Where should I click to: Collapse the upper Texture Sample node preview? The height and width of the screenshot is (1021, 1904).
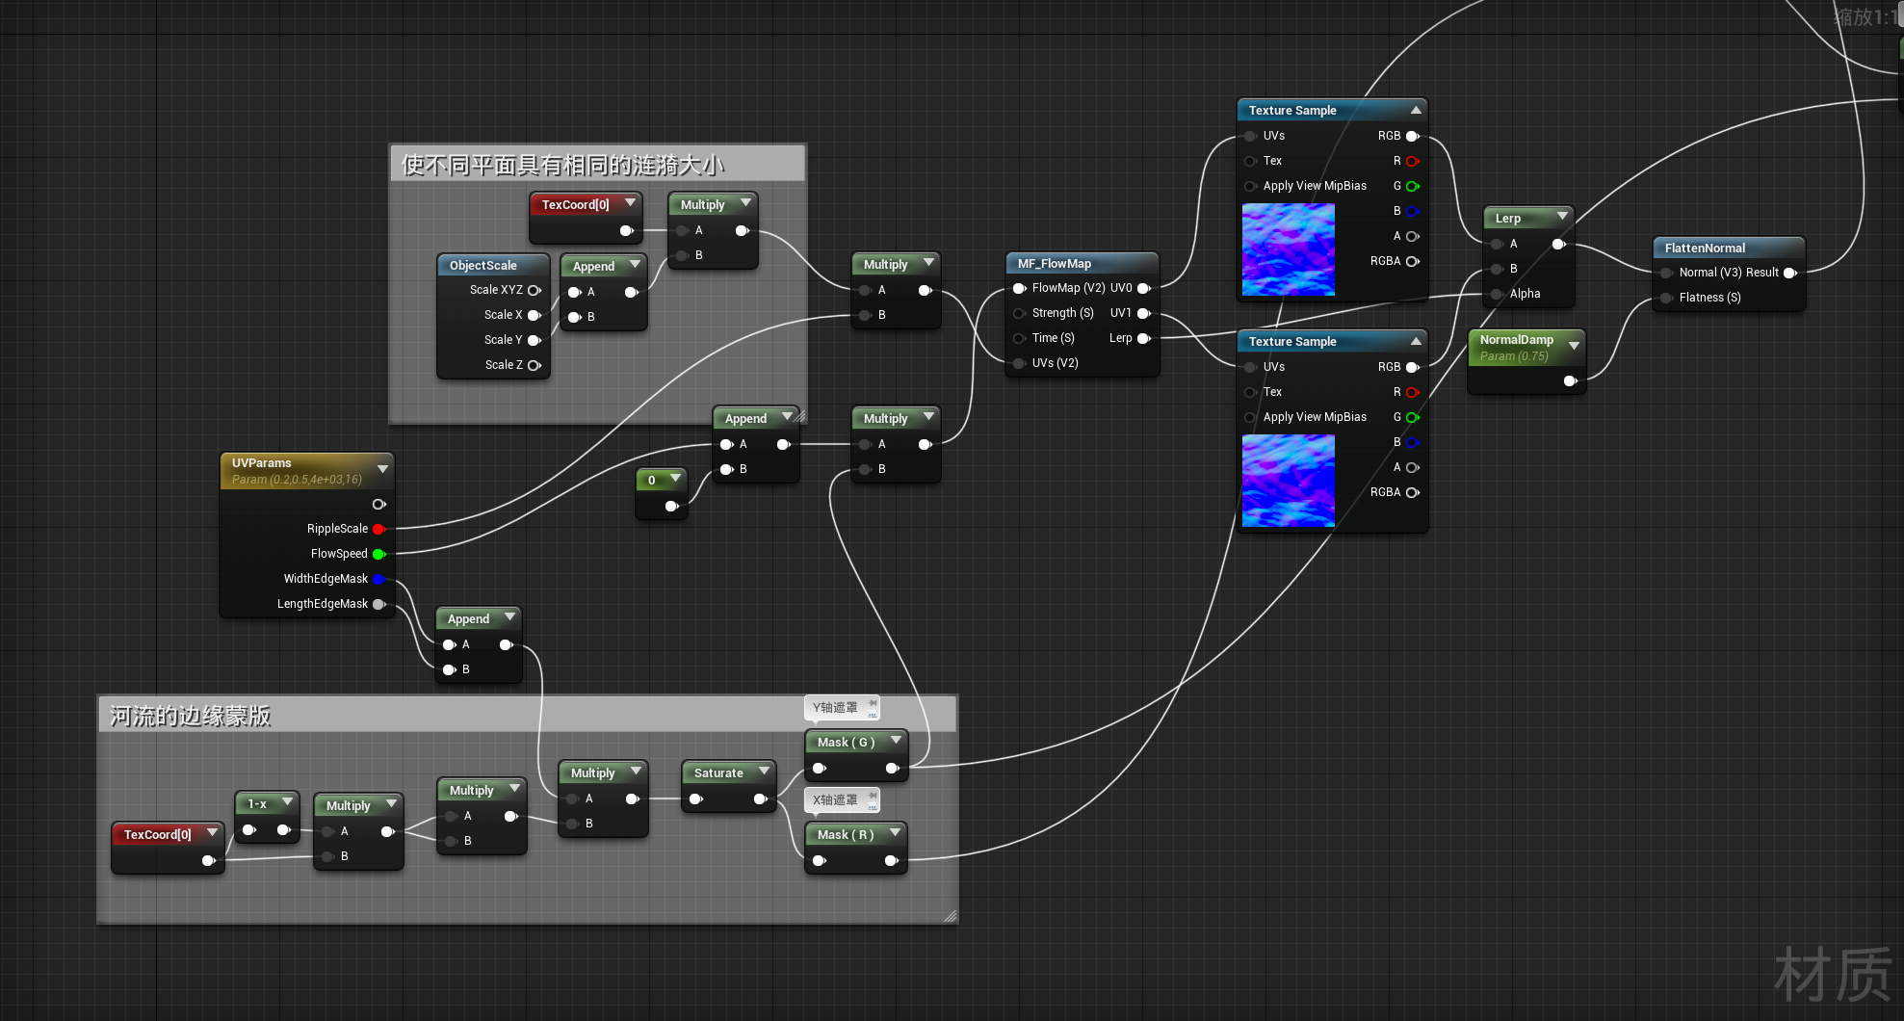point(1416,111)
